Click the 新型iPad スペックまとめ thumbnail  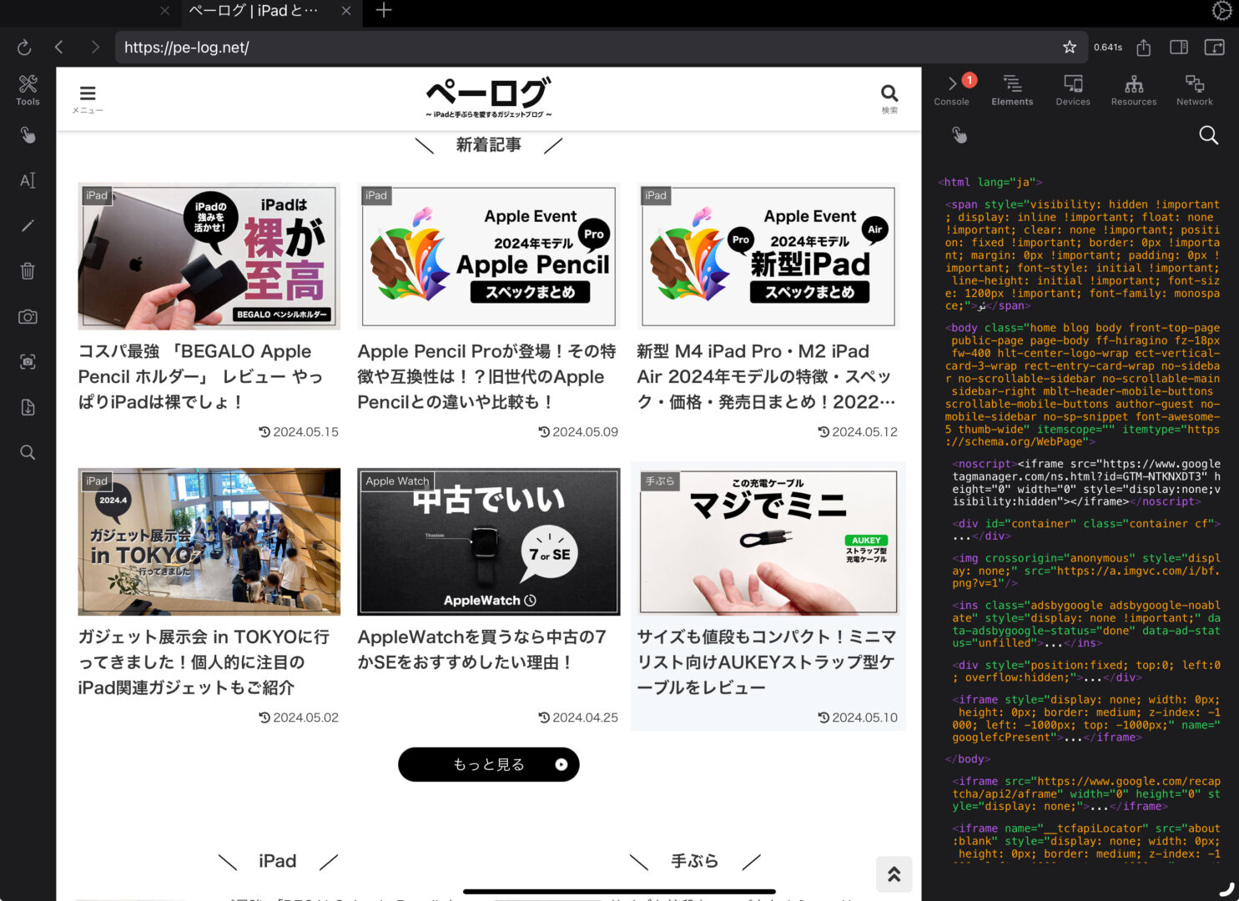point(768,257)
